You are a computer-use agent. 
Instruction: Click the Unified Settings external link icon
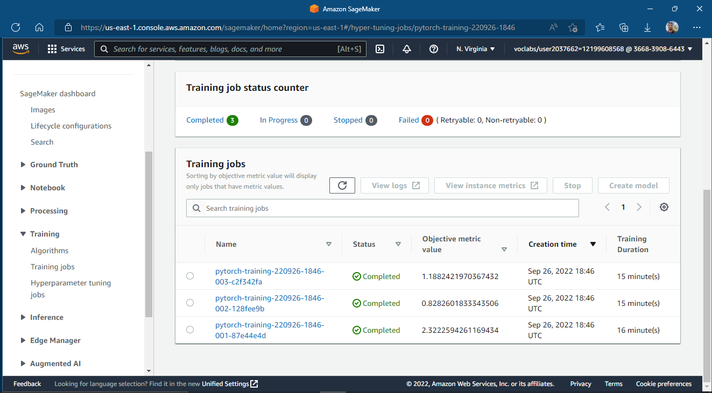(255, 384)
